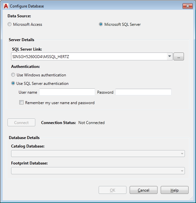Open the Footprint Database dropdown
The width and height of the screenshot is (196, 203).
pyautogui.click(x=98, y=171)
